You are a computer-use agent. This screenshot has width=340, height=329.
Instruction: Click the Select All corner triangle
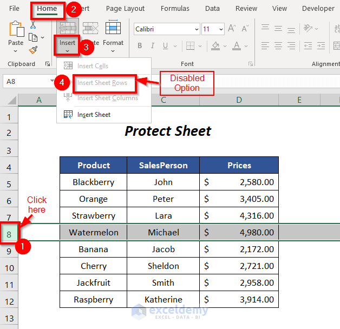[x=12, y=101]
